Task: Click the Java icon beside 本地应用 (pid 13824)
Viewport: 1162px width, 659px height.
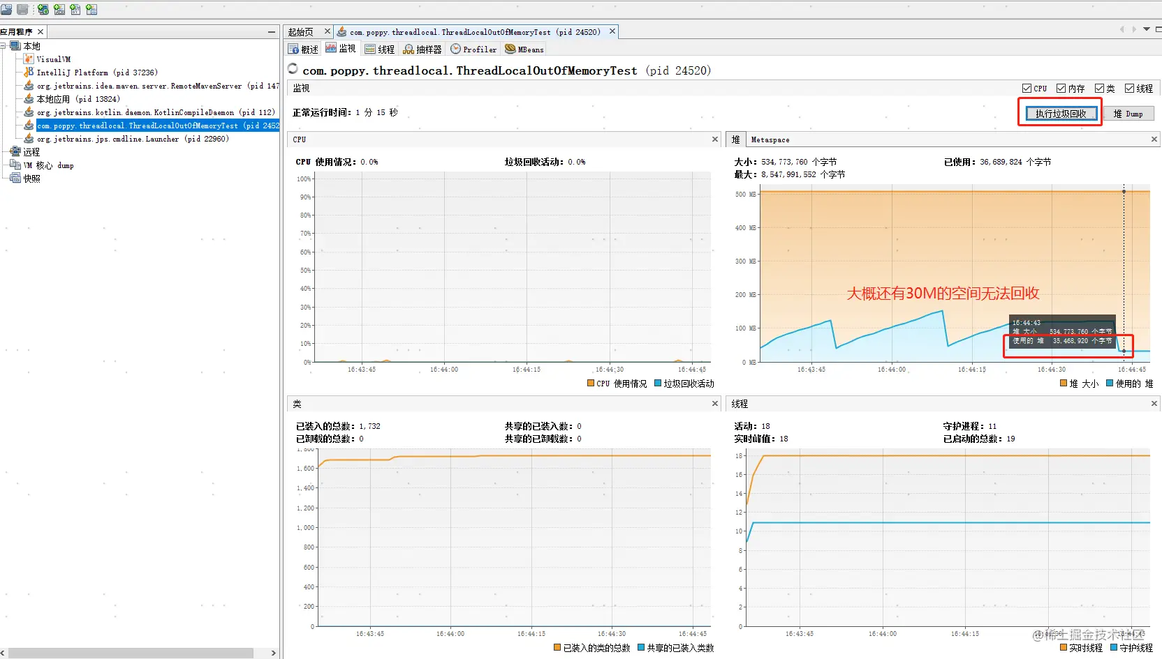Action: 29,99
